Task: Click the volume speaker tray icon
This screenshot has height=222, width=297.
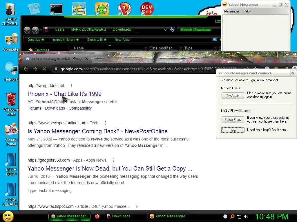Action: click(x=246, y=217)
